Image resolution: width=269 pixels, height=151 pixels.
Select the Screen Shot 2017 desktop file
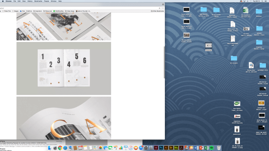(x=251, y=67)
